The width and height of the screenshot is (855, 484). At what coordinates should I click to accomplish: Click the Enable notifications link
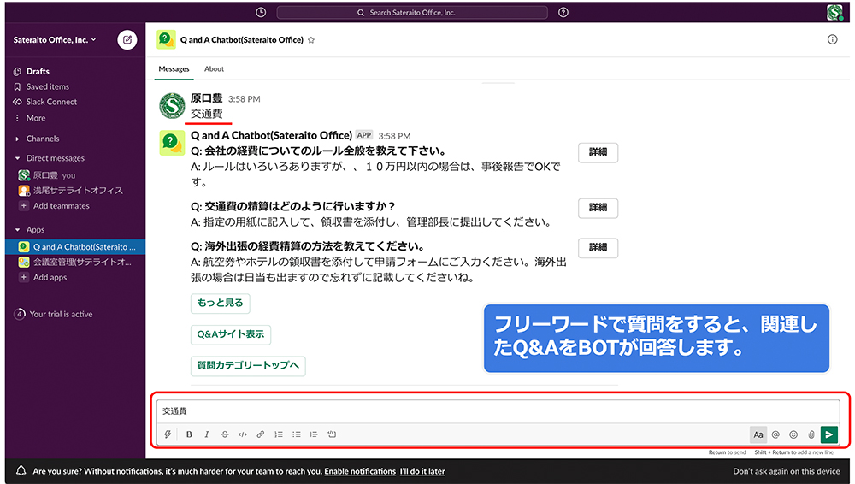pos(360,471)
